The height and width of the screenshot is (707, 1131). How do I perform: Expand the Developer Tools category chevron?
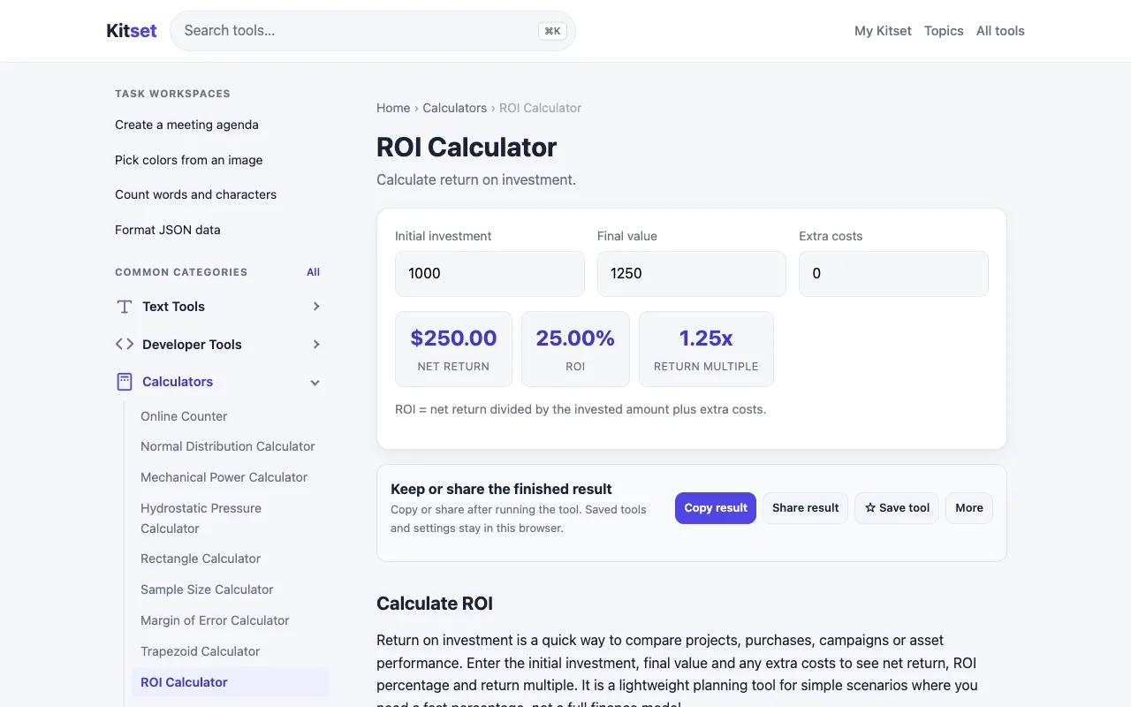(x=316, y=345)
